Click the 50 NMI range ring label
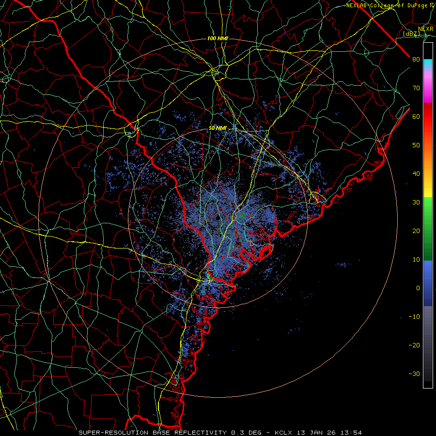Viewport: 436px width, 436px height. pos(218,128)
